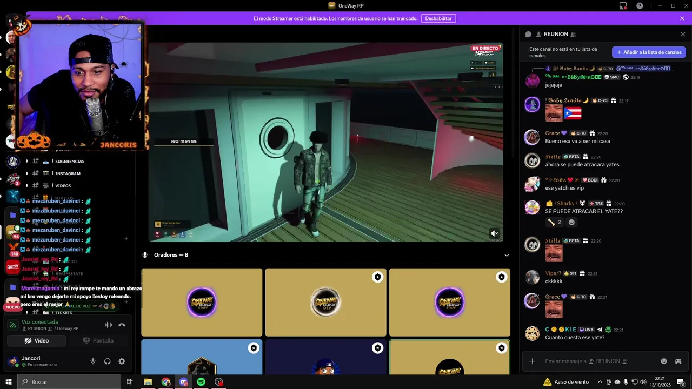The height and width of the screenshot is (389, 692).
Task: Click the TRS tag next to Sharky
Action: point(596,204)
